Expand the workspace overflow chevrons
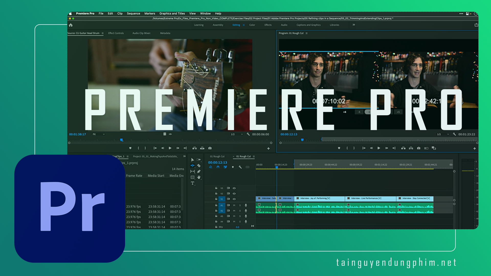 point(354,25)
